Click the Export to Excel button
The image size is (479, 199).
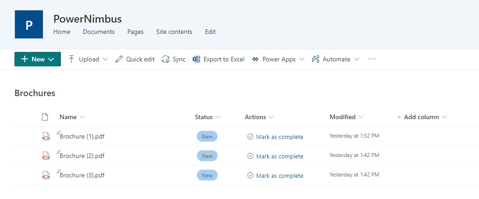tap(219, 59)
